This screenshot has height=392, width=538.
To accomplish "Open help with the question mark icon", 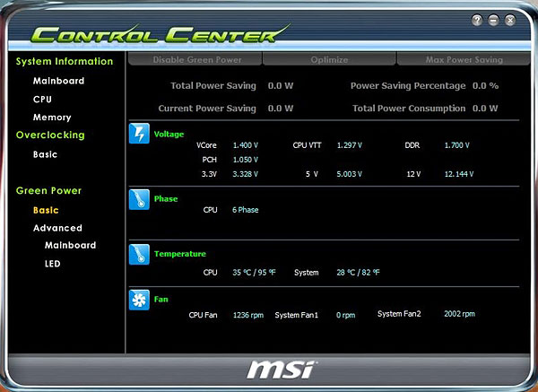I will (477, 21).
